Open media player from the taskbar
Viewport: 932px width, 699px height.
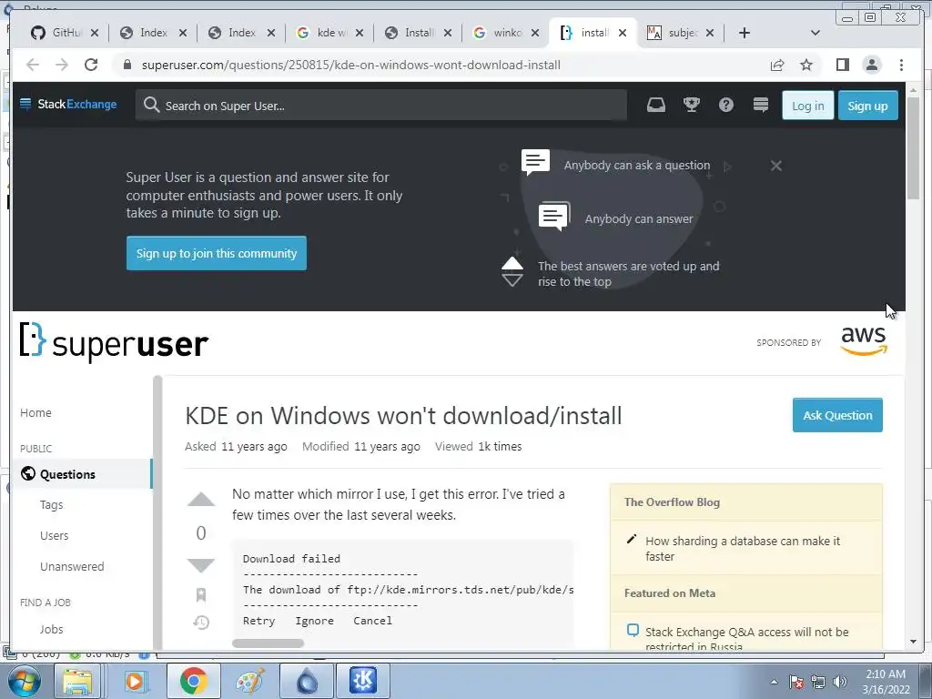tap(135, 681)
